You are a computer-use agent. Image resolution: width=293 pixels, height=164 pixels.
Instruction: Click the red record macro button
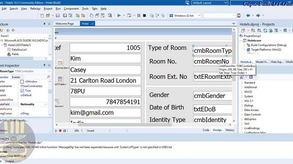coord(60,131)
